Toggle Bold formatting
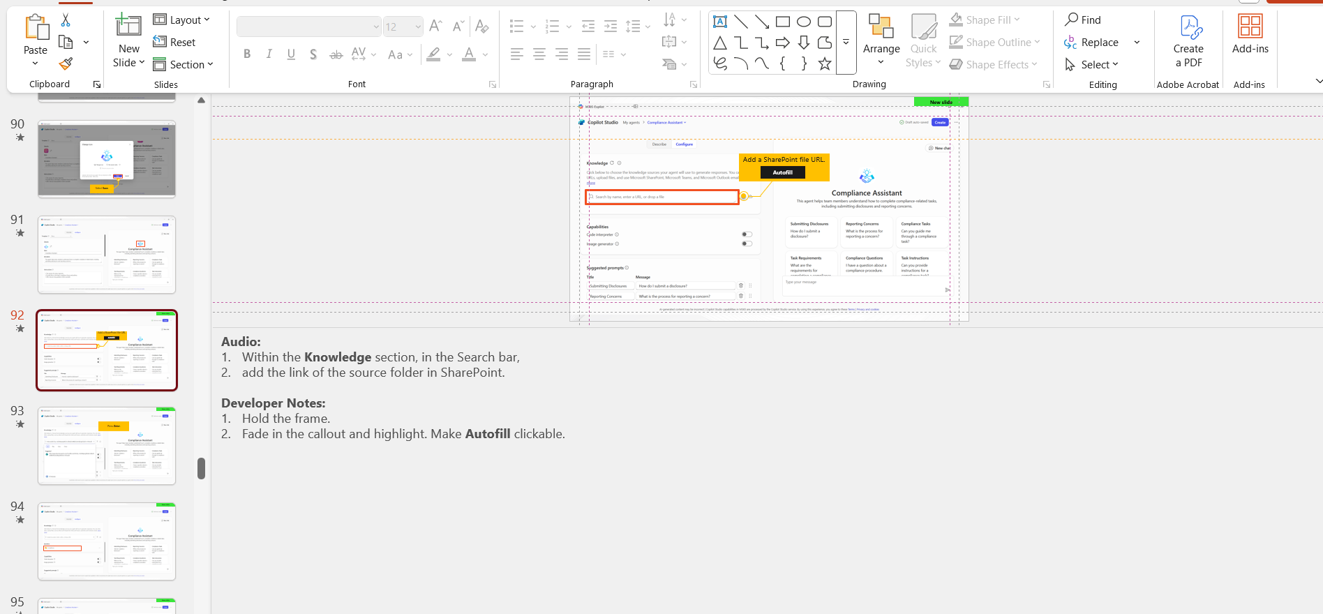Screen dimensions: 1323x614 coord(247,54)
